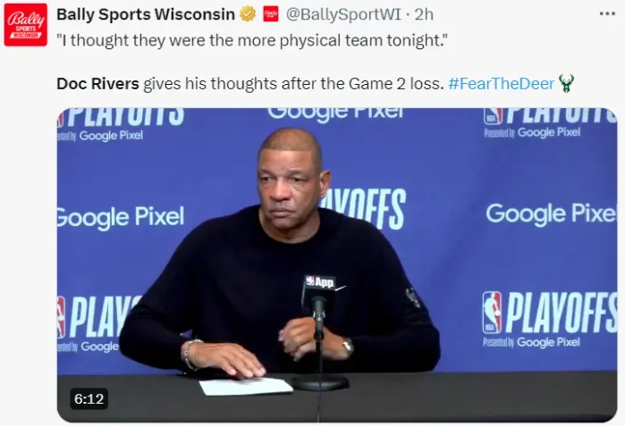This screenshot has width=625, height=426.
Task: Click the 6:12 video duration badge
Action: 89,399
